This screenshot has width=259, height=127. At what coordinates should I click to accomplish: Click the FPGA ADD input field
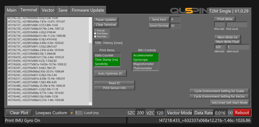click(220, 25)
